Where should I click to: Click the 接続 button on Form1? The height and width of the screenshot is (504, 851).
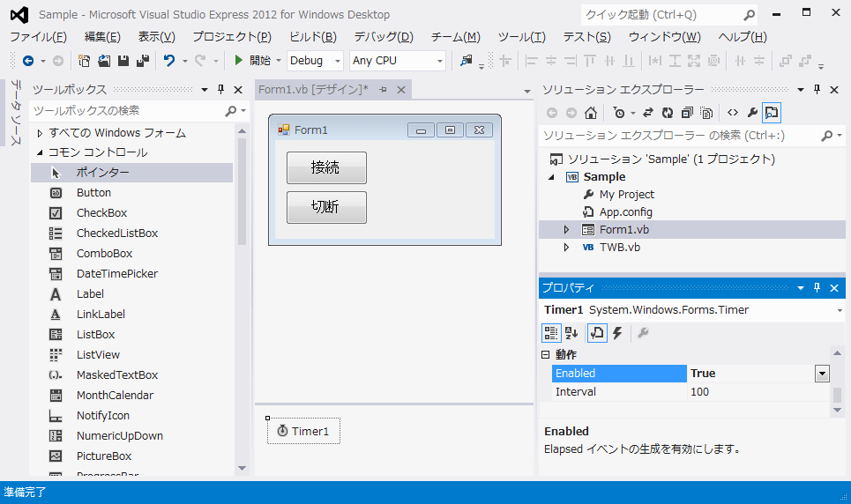click(326, 167)
